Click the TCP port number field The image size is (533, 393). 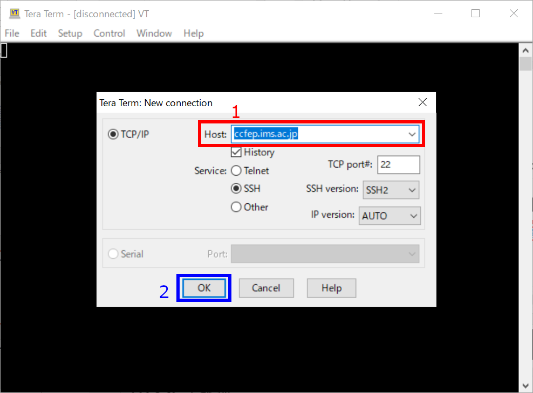coord(398,165)
